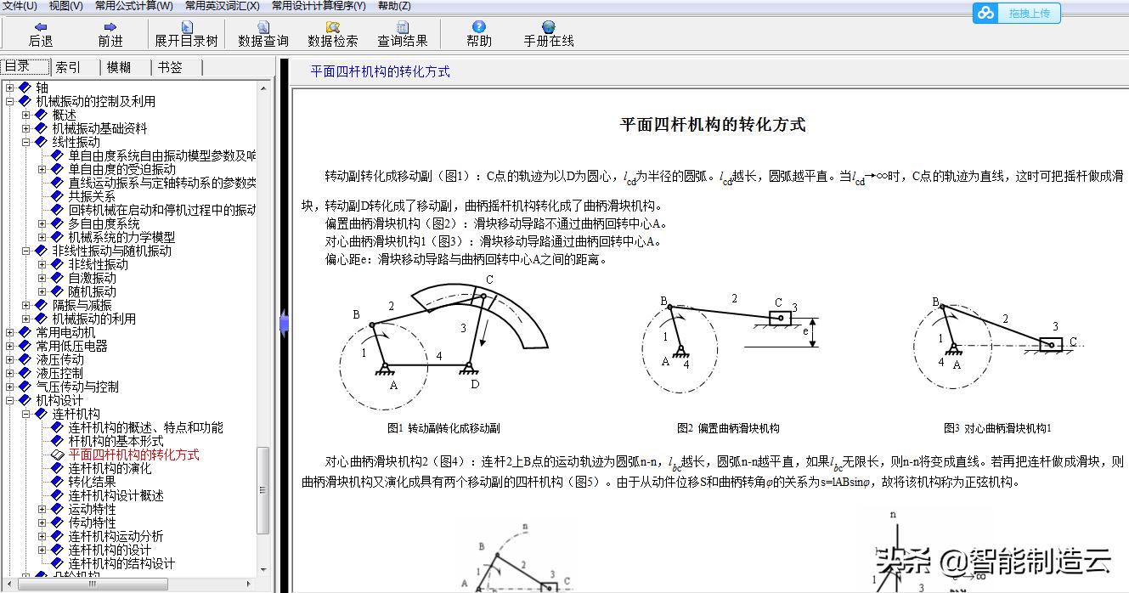Collapse the 连杆机构 tree node
Viewport: 1129px width, 593px height.
point(27,413)
